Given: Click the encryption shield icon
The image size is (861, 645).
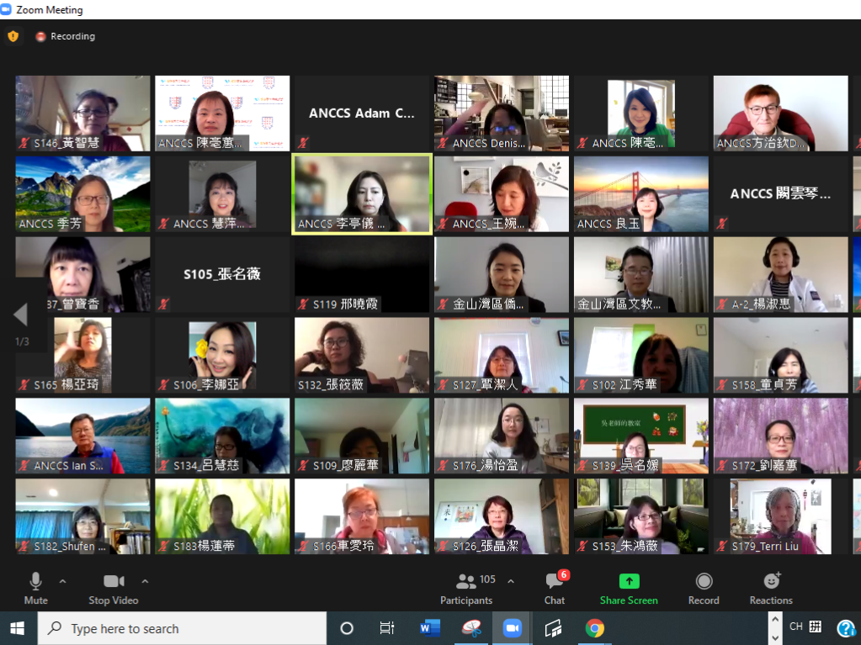Looking at the screenshot, I should [13, 36].
